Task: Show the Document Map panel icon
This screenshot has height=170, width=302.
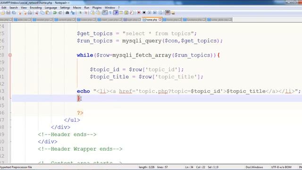Action: click(126, 13)
